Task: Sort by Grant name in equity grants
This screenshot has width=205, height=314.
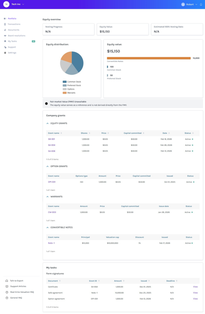Action: click(x=61, y=133)
